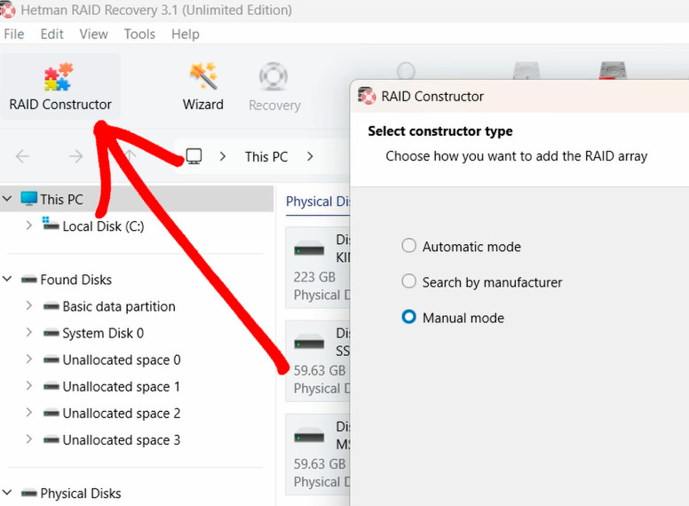Select Unallocated space 2 tree row

[136, 414]
